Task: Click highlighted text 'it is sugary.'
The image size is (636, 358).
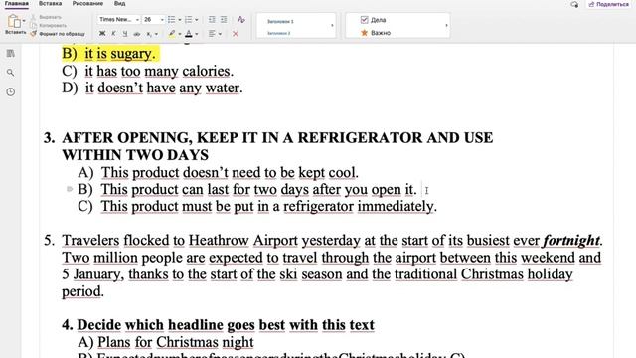Action: 120,54
